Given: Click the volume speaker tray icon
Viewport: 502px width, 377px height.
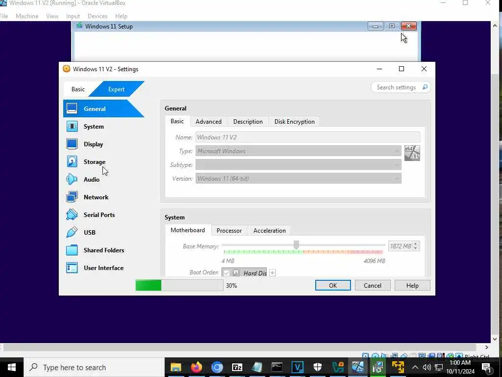Looking at the screenshot, I should click(x=427, y=367).
